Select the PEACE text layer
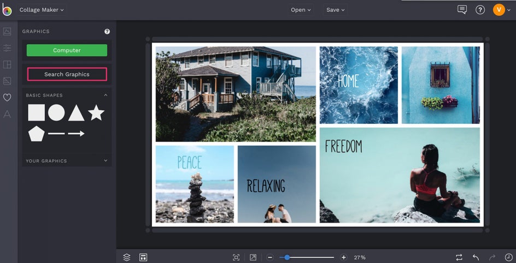 coord(189,163)
